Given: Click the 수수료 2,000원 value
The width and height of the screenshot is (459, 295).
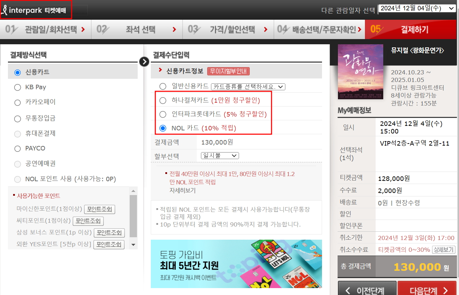Looking at the screenshot, I should point(390,191).
